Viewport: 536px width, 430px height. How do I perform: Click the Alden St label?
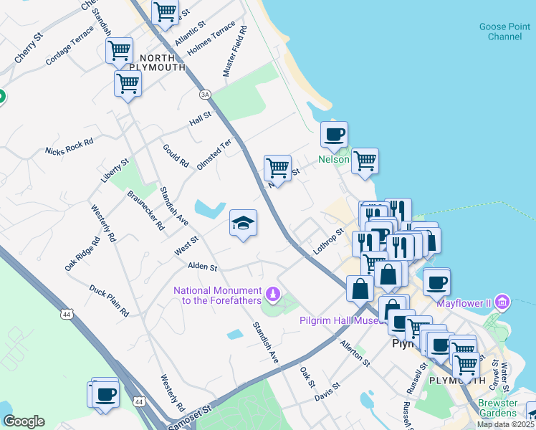pos(202,267)
